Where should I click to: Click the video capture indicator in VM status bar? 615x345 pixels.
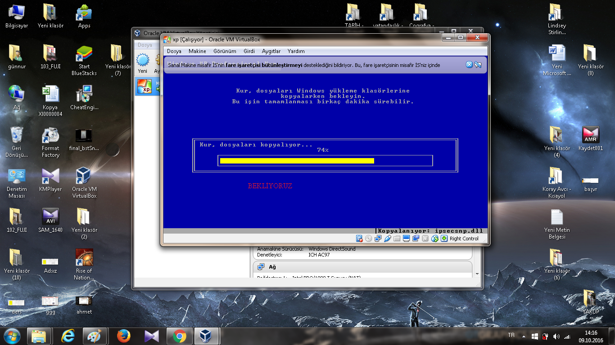coord(416,239)
